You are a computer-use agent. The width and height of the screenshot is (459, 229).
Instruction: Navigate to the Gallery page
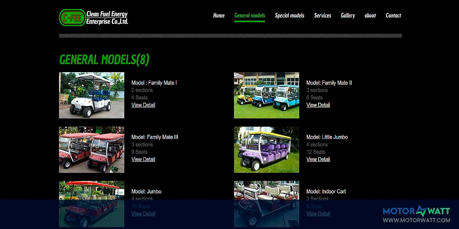[348, 16]
